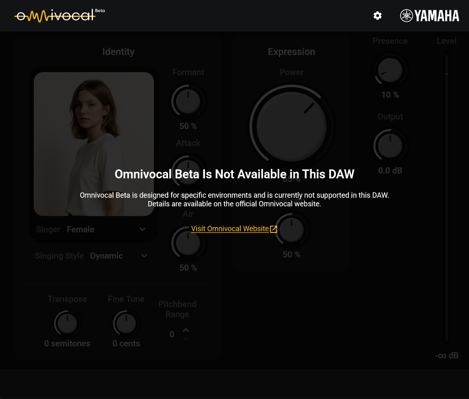The image size is (469, 399).
Task: Click the large Power knob
Action: click(291, 126)
